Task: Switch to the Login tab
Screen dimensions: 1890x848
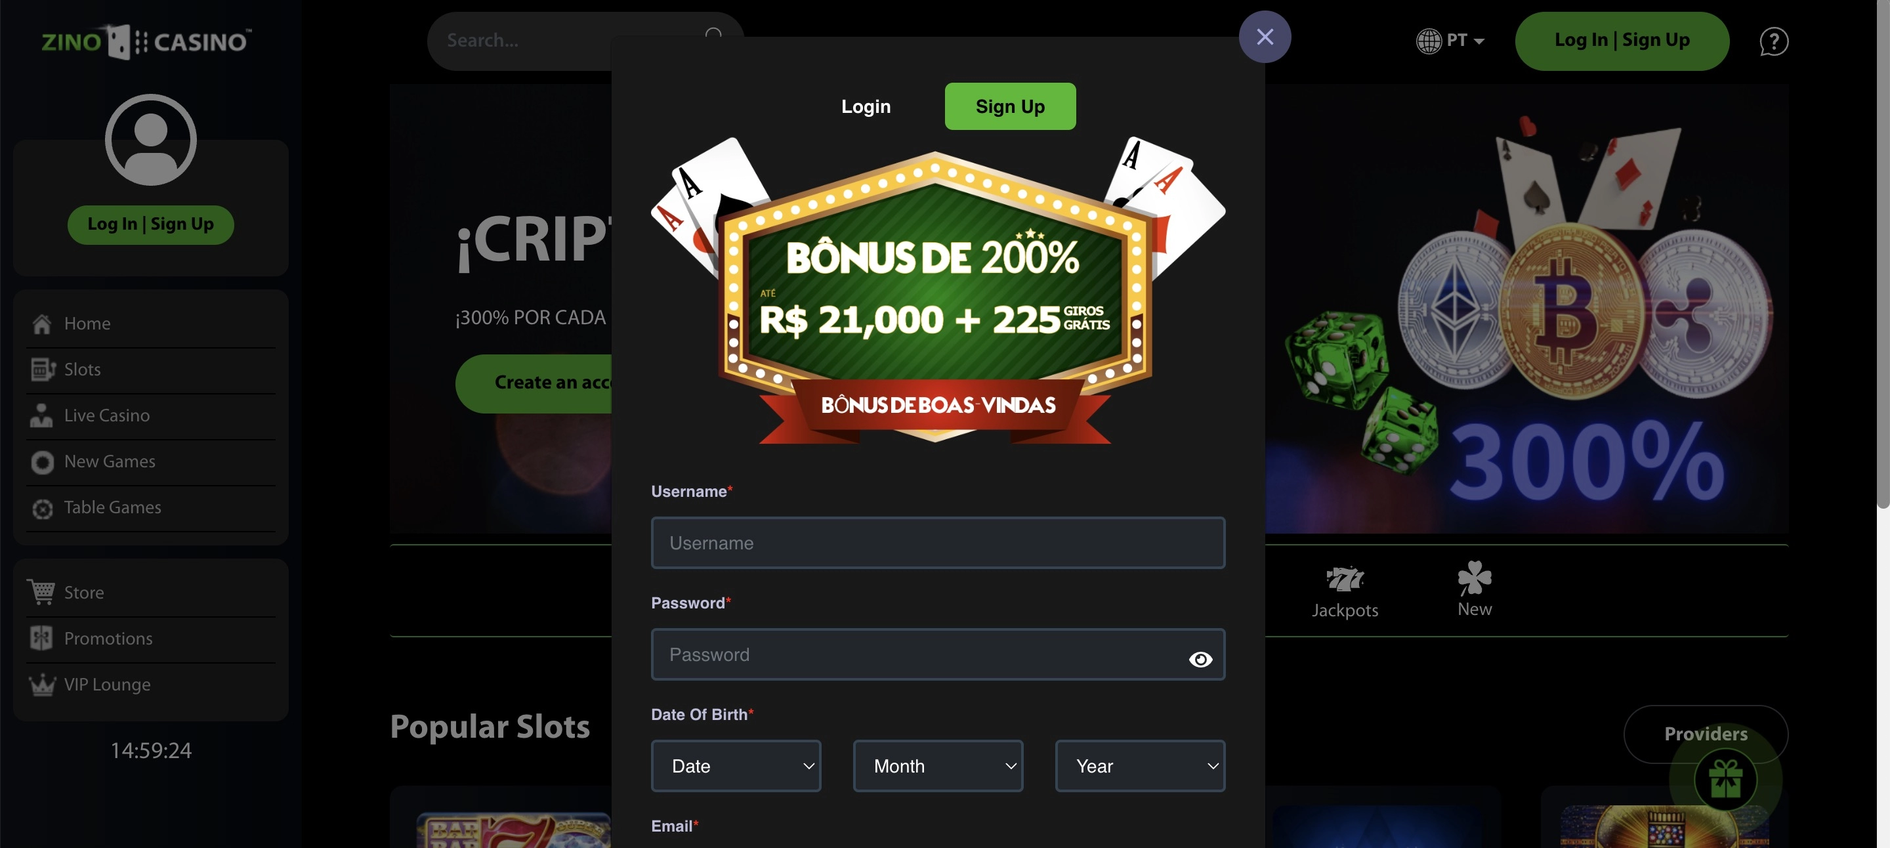Action: tap(866, 106)
